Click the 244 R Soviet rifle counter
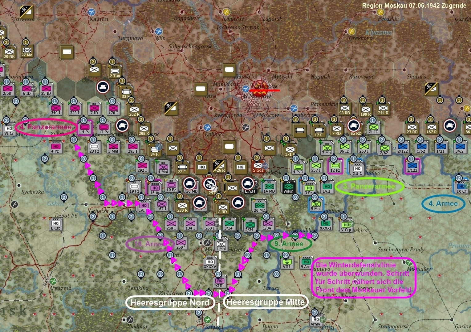 pyautogui.click(x=383, y=108)
